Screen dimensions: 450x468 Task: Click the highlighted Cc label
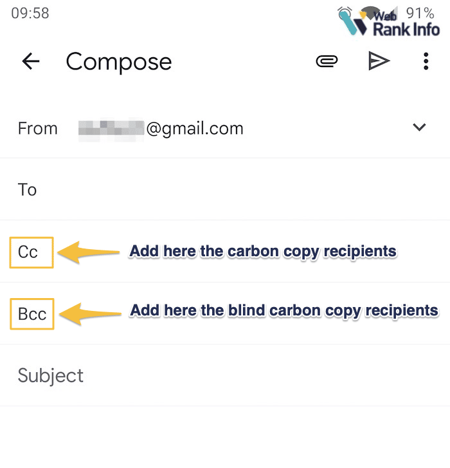(31, 252)
